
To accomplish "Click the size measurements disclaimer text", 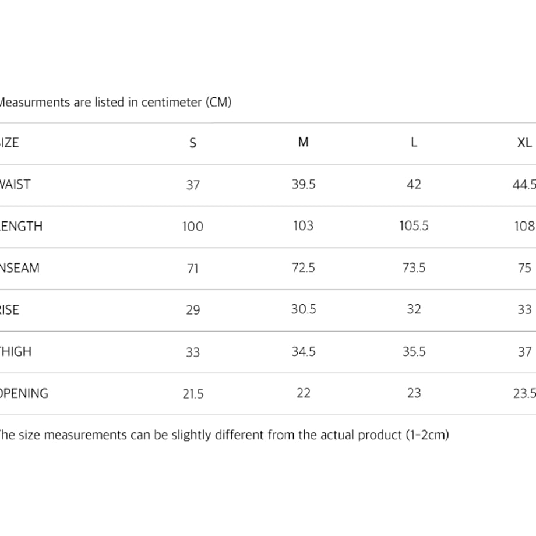I will 224,435.
